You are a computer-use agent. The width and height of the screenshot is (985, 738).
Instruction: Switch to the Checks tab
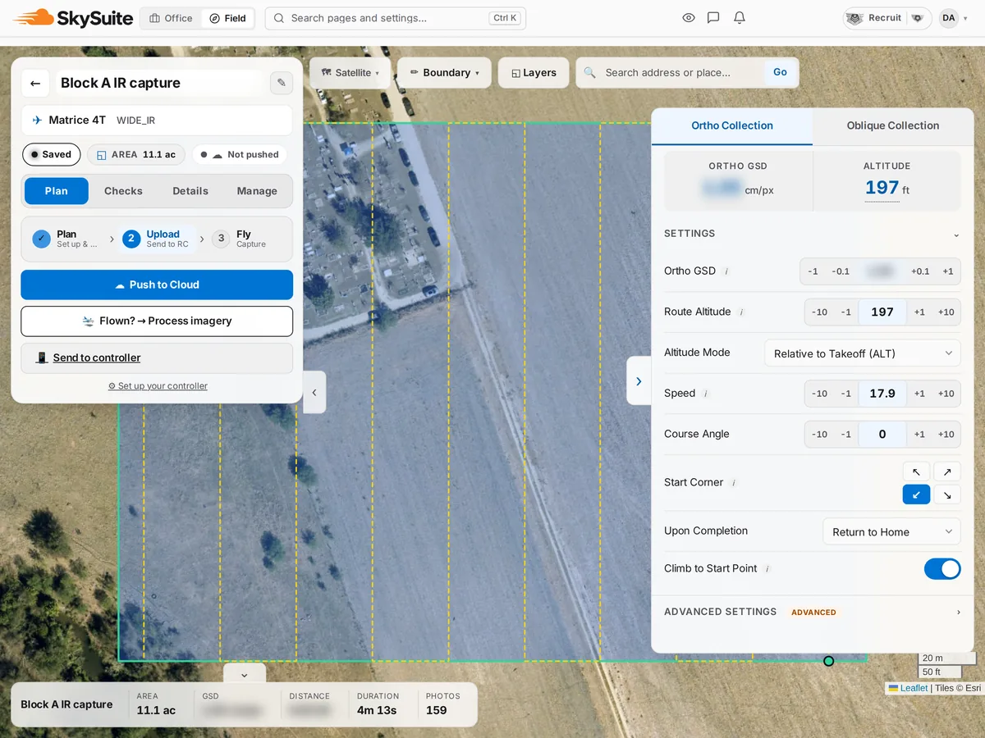tap(123, 191)
